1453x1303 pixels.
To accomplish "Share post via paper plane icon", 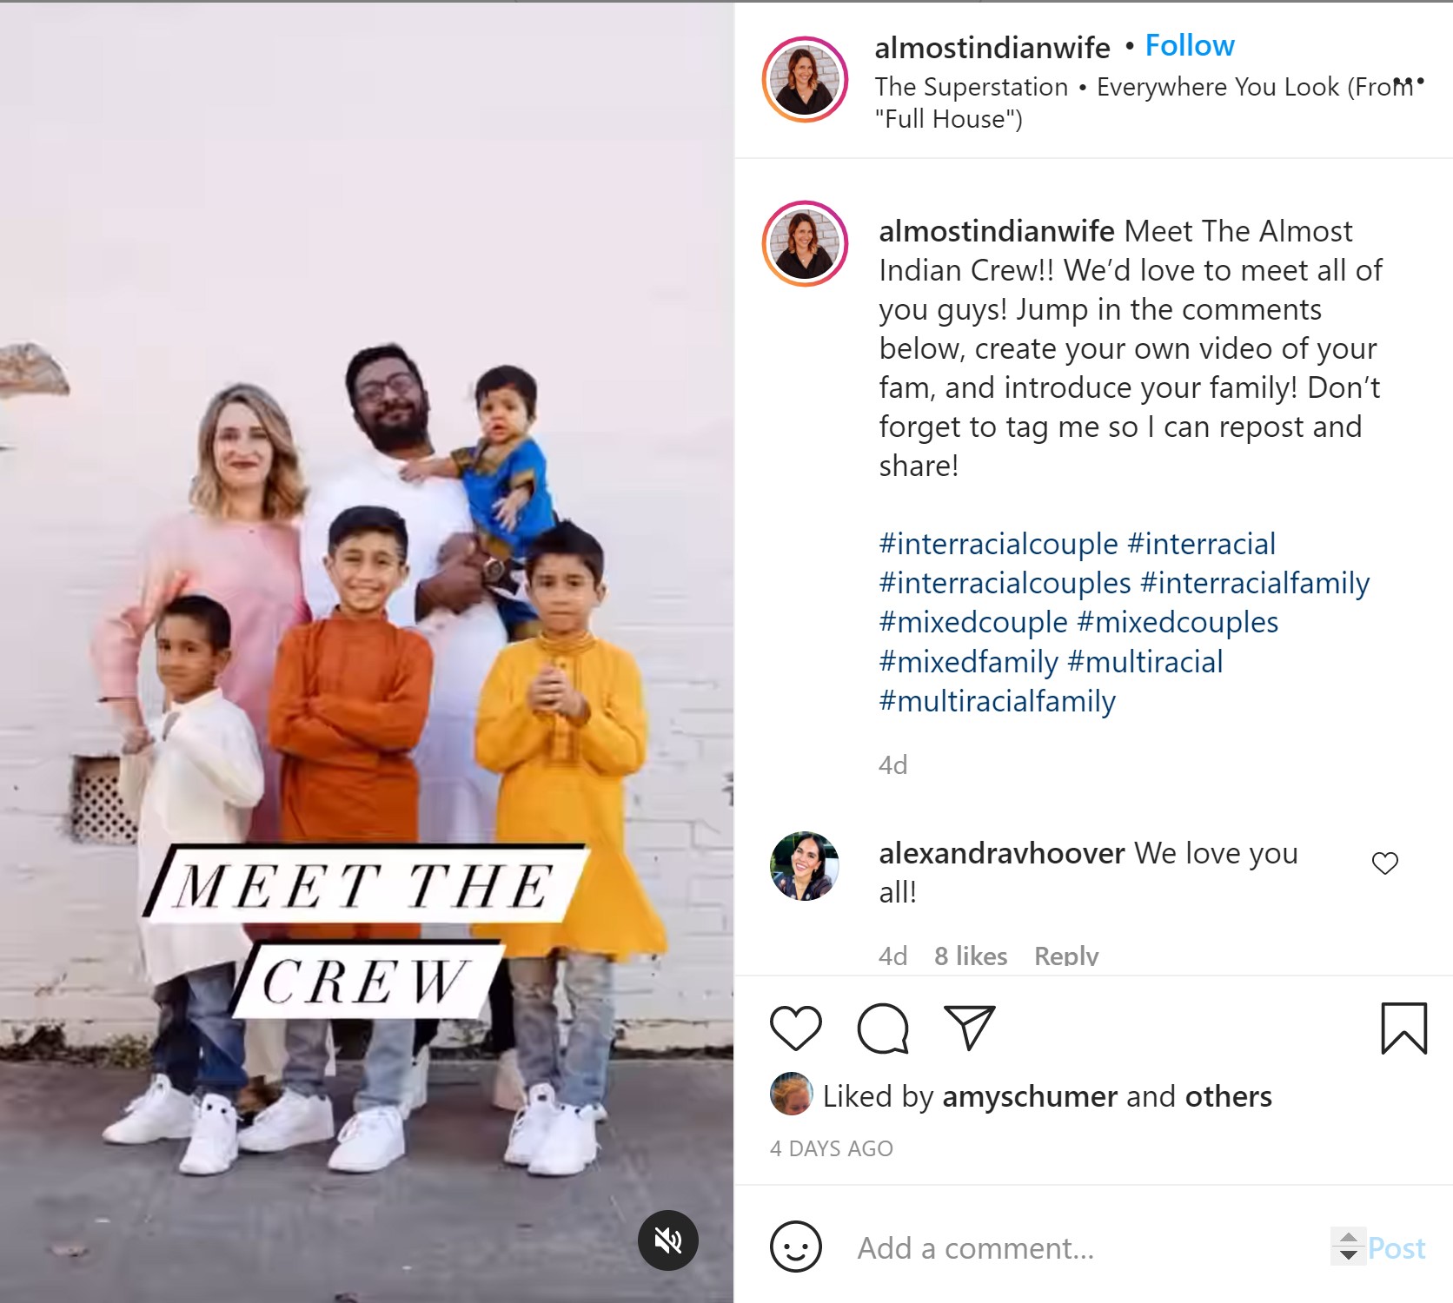I will 969,1028.
